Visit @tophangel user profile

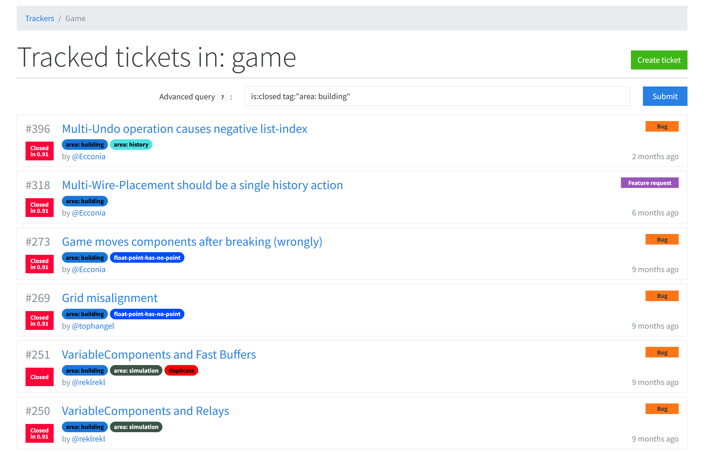click(93, 326)
